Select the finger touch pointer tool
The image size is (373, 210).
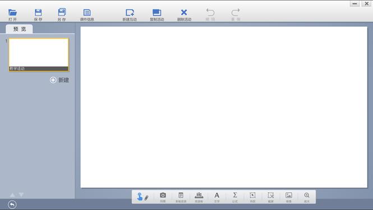point(140,197)
